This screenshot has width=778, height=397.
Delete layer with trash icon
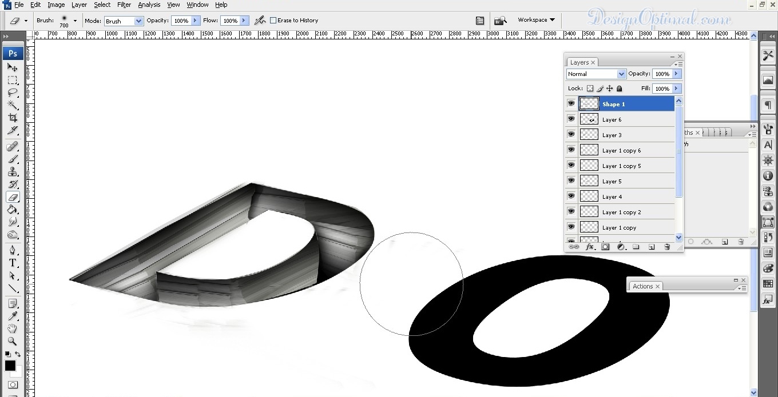click(667, 247)
